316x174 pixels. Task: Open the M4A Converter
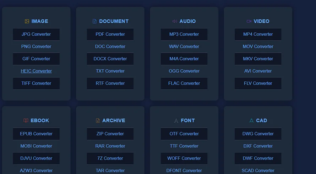(x=184, y=59)
